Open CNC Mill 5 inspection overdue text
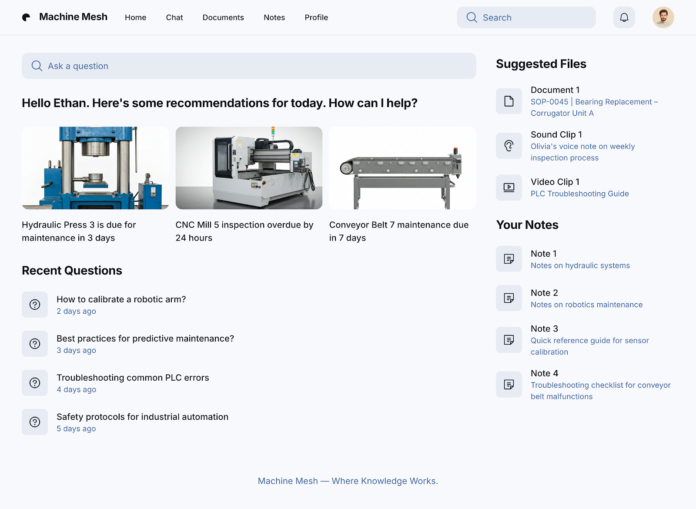 (x=244, y=231)
